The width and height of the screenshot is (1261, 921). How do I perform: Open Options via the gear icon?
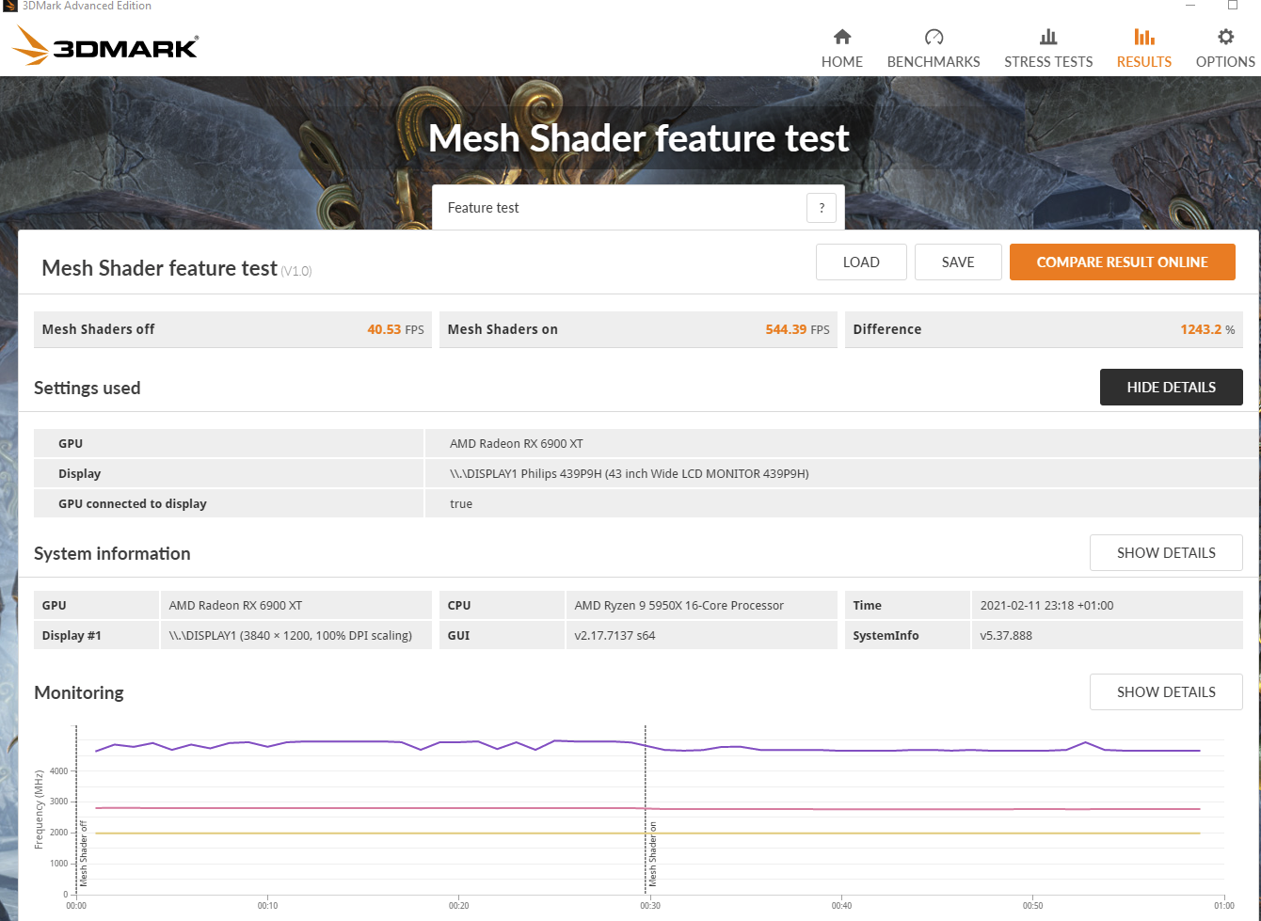[x=1225, y=37]
